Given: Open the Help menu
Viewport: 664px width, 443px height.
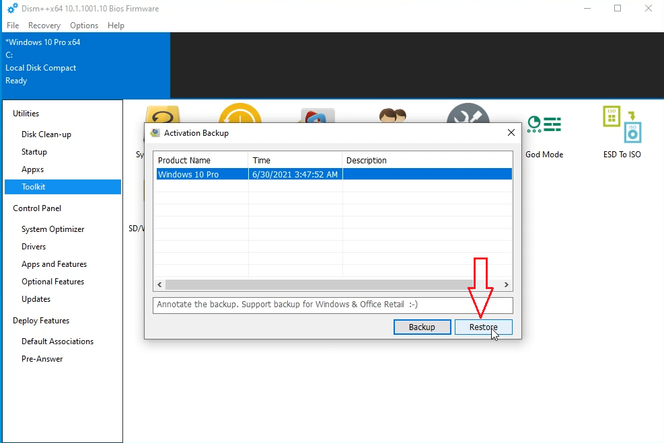Looking at the screenshot, I should (116, 26).
